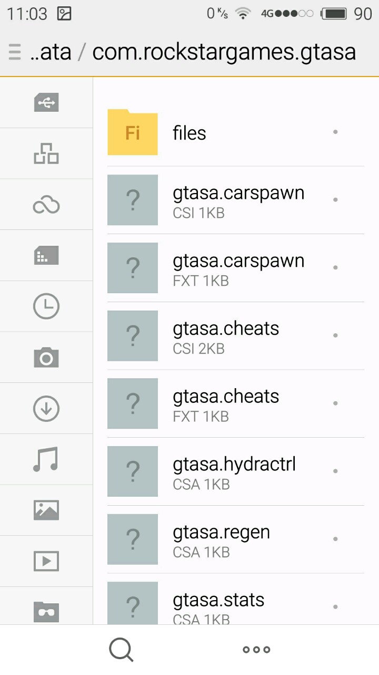The width and height of the screenshot is (379, 675).
Task: Open the files folder
Action: click(x=189, y=133)
